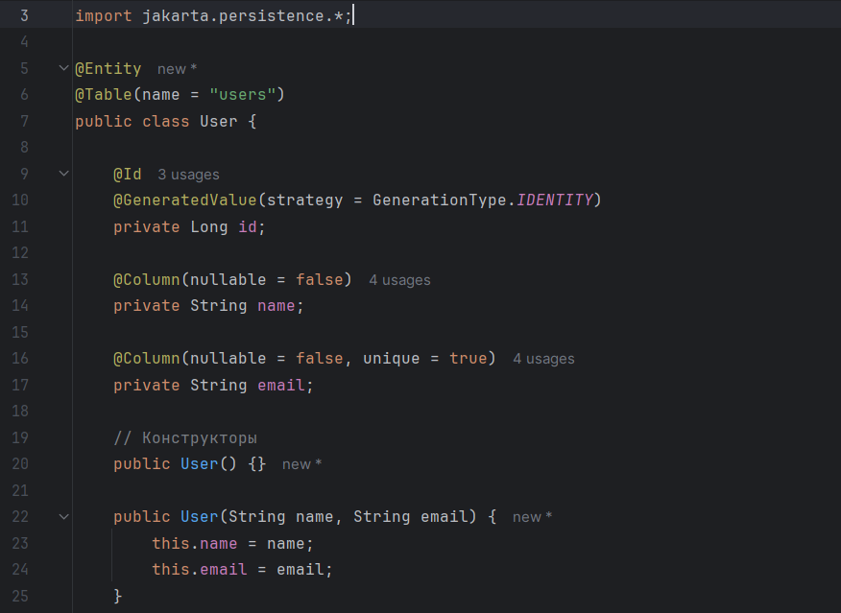841x613 pixels.
Task: Click the @Column annotation on line 13
Action: click(x=147, y=280)
